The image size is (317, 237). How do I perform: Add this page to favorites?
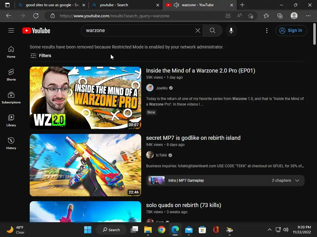click(x=250, y=16)
